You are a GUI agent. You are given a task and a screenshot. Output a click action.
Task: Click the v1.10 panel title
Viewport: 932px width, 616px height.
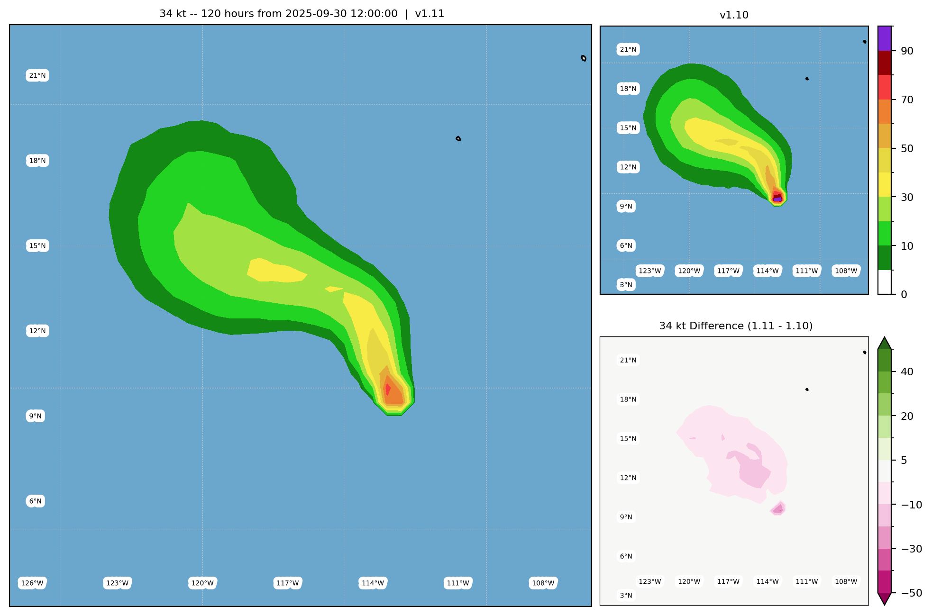(x=734, y=15)
